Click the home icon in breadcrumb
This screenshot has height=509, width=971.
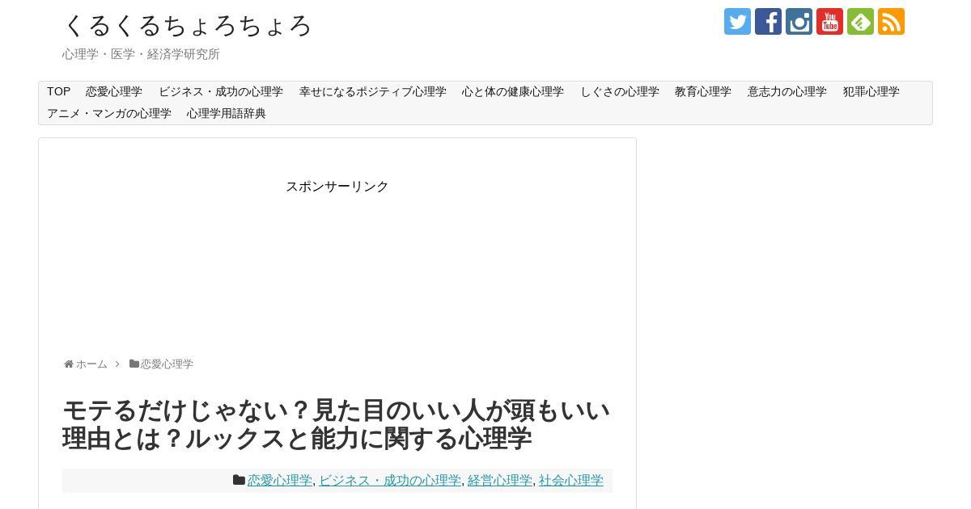(x=69, y=364)
